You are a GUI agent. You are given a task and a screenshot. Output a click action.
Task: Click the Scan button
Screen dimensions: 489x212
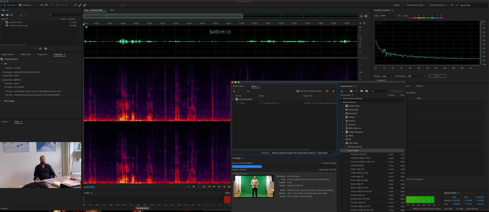pos(437,76)
